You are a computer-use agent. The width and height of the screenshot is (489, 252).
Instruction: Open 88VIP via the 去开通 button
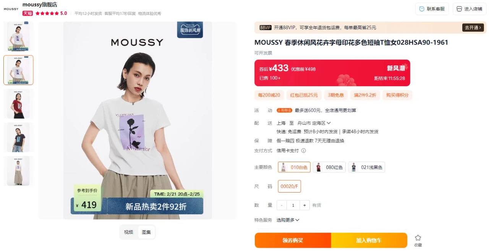point(473,27)
